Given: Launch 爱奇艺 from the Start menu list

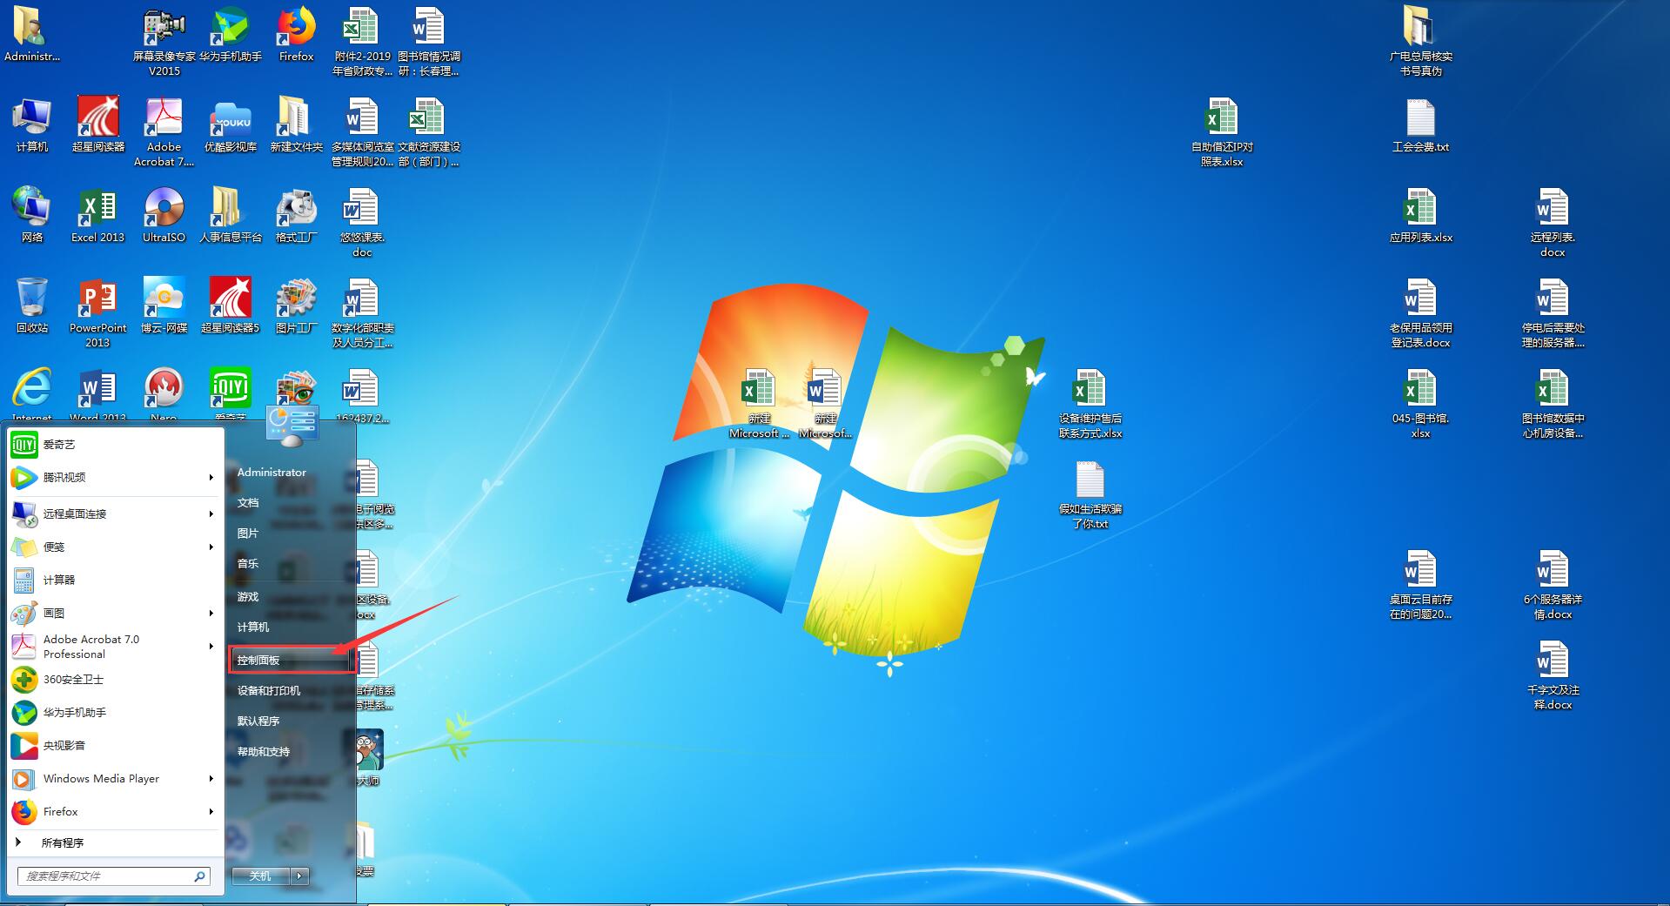Looking at the screenshot, I should click(x=113, y=445).
